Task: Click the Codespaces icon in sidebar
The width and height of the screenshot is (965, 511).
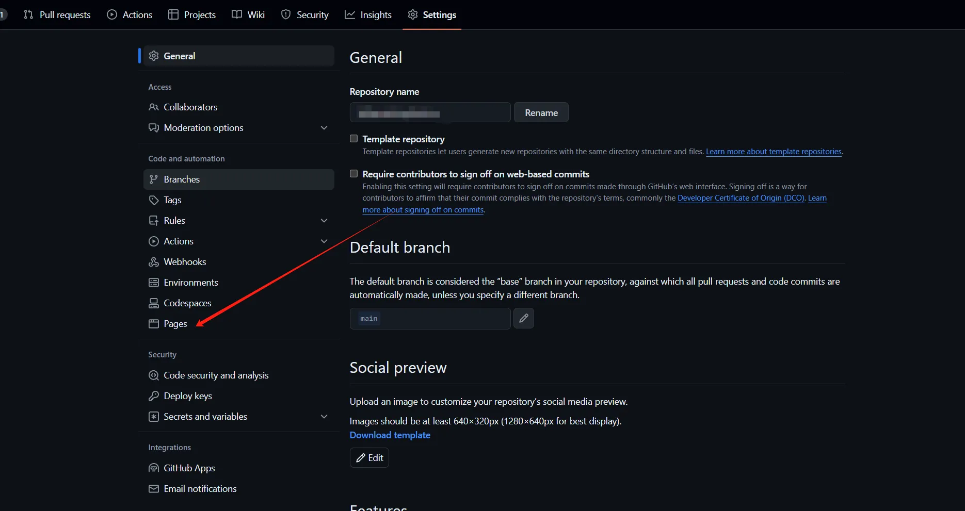Action: [x=154, y=303]
